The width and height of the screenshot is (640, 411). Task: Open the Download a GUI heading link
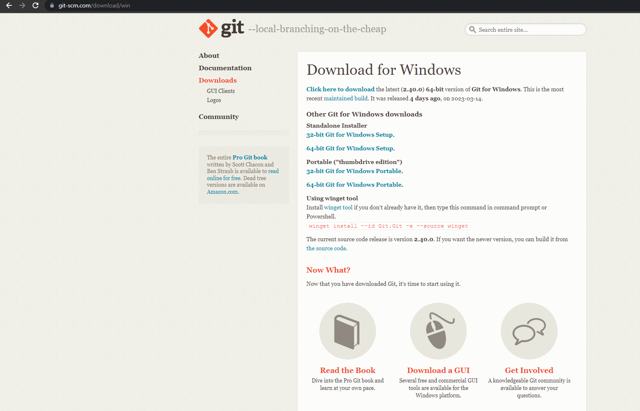(438, 371)
